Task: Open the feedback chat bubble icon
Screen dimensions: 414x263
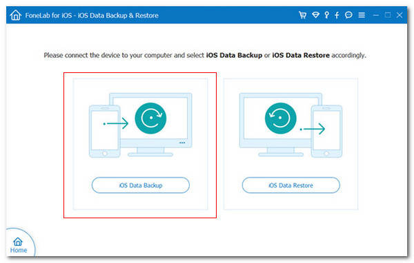Action: (348, 15)
